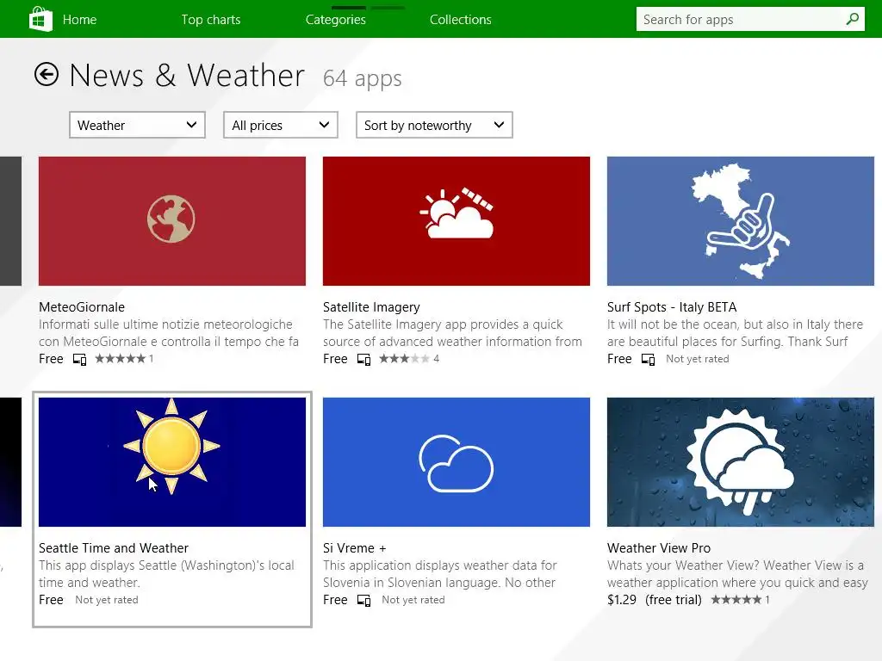Click the MeteoGiornale device icon

[x=80, y=359]
